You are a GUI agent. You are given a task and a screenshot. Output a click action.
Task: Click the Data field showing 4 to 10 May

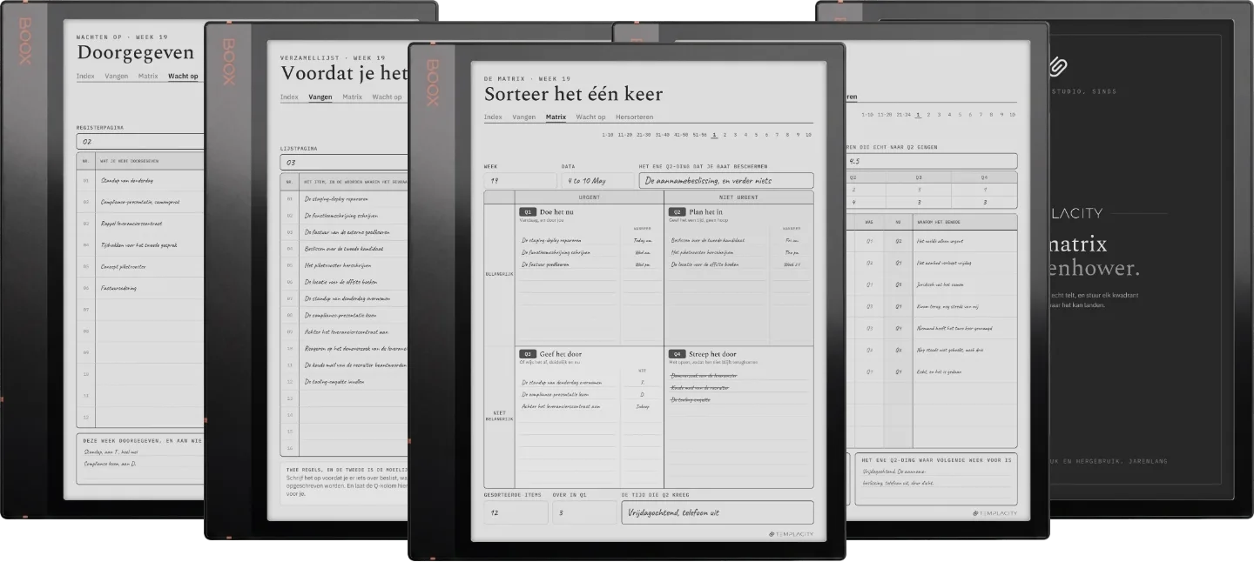[598, 181]
